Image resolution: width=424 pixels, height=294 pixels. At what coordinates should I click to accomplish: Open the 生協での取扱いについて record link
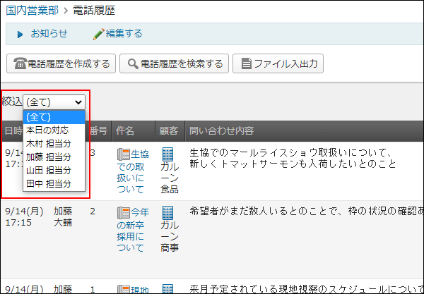point(133,171)
